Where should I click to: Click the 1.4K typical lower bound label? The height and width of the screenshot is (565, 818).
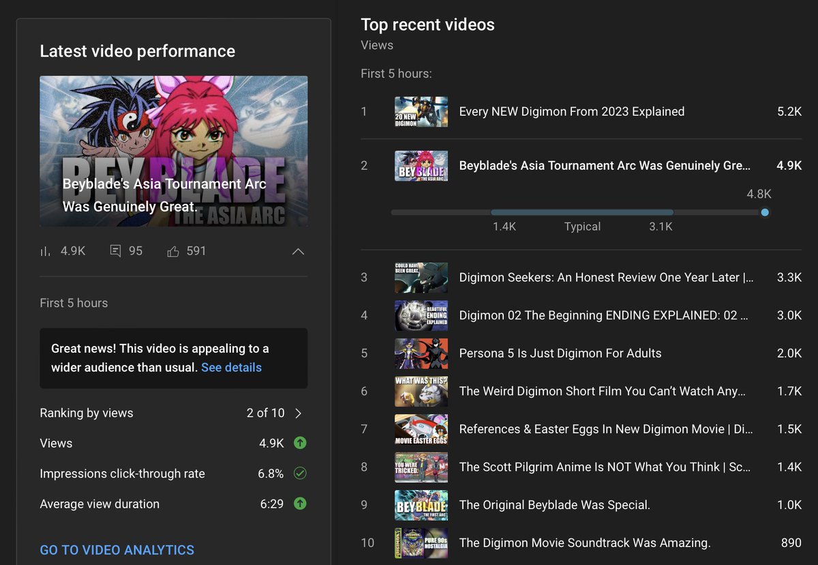(504, 227)
